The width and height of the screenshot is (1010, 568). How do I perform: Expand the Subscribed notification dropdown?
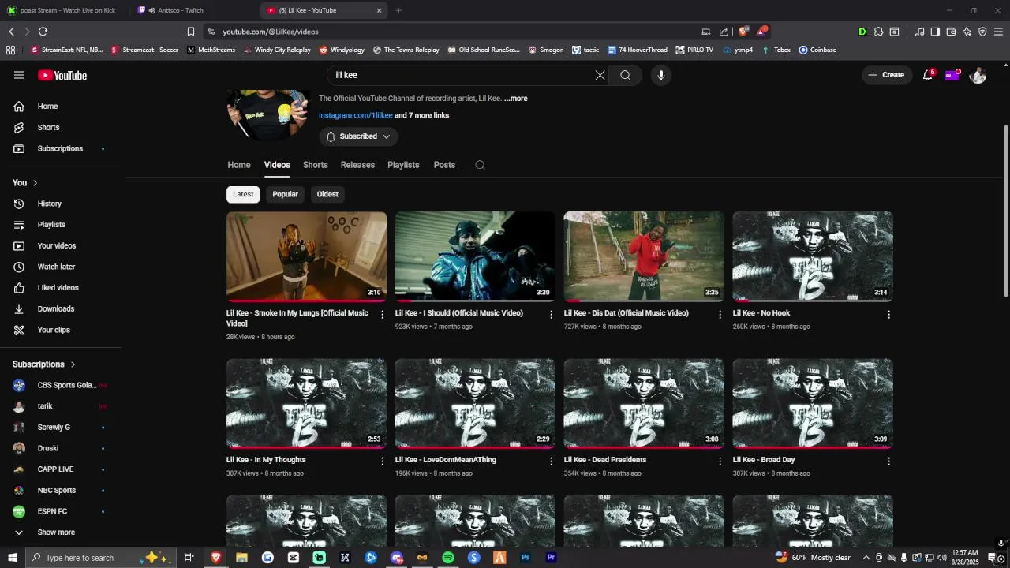click(x=358, y=136)
